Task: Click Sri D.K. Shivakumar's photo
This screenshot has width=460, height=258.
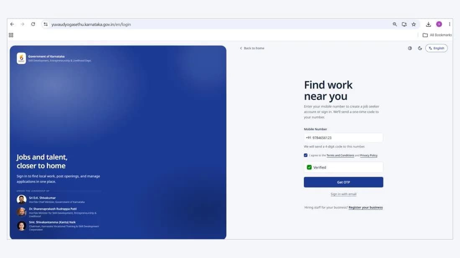Action: [21, 200]
